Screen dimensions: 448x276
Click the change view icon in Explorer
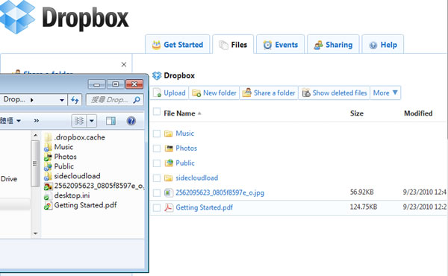tap(79, 121)
